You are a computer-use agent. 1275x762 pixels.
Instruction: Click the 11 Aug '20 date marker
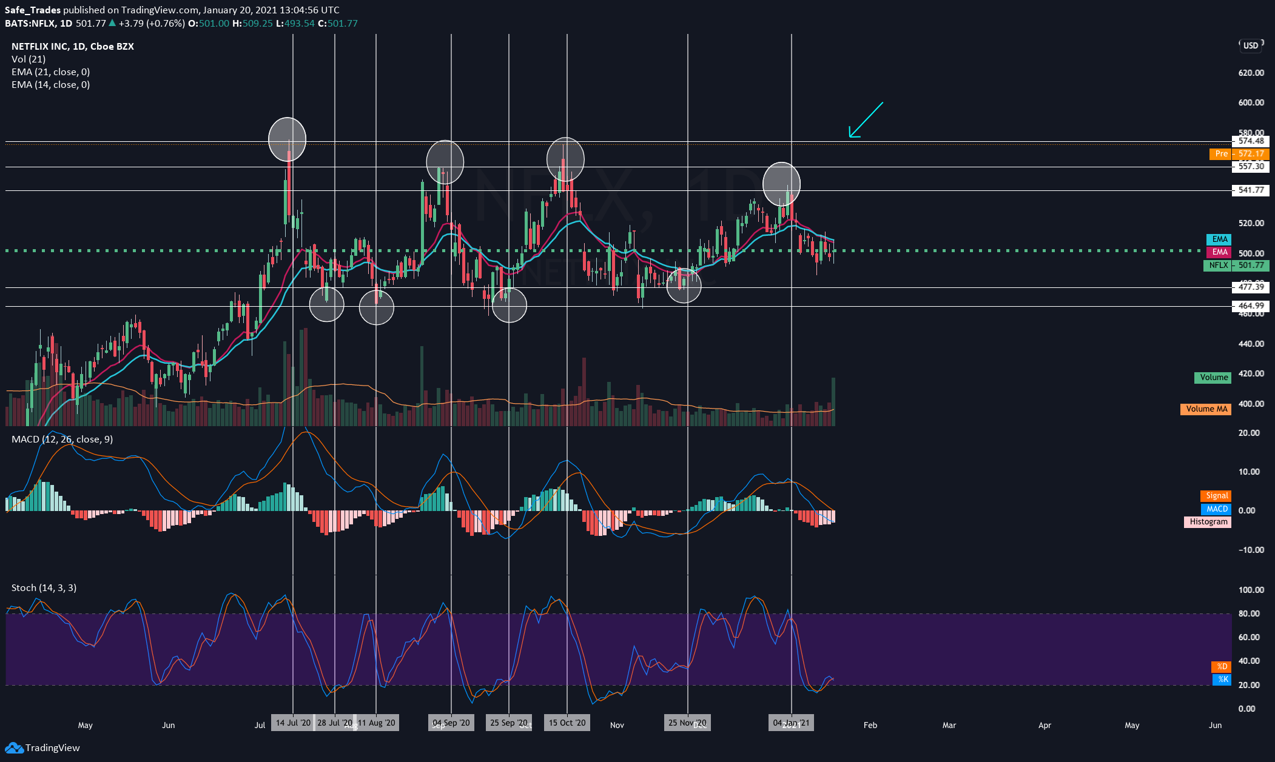(x=376, y=723)
